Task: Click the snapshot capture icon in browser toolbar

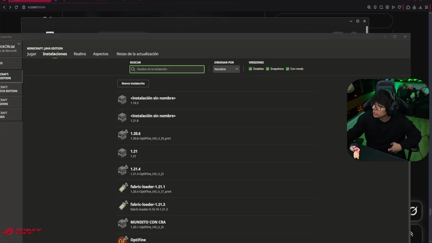Action: (x=381, y=7)
